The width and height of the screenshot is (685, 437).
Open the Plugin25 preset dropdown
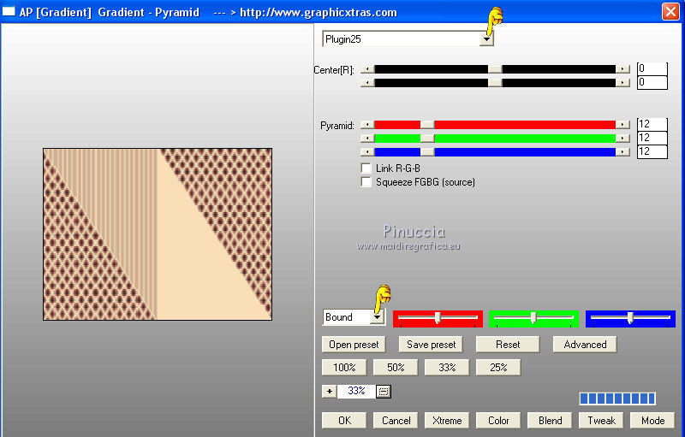pyautogui.click(x=486, y=39)
